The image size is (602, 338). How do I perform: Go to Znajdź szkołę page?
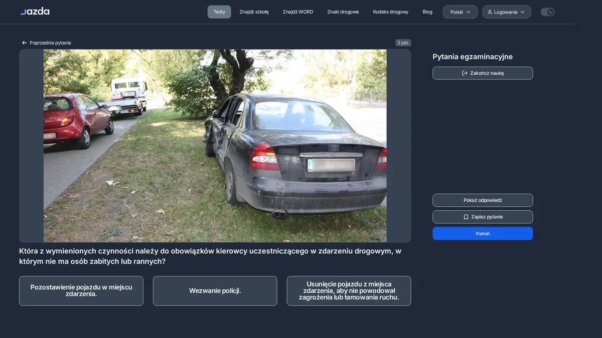coord(254,12)
